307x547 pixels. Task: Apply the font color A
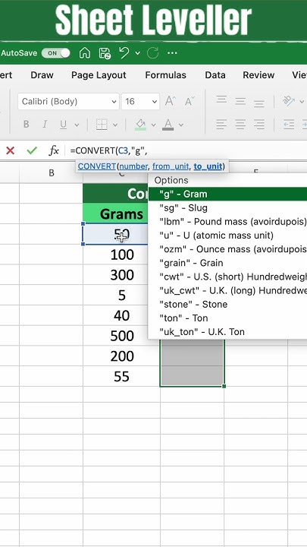pyautogui.click(x=168, y=124)
